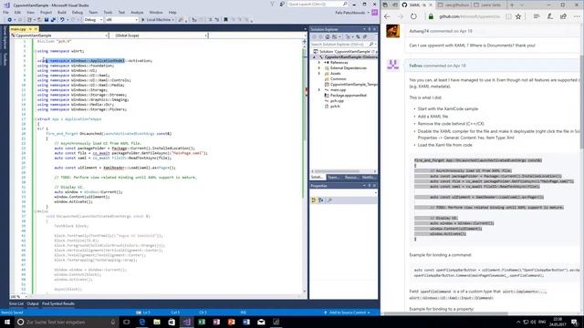Focus the Quick Launch search box
The width and height of the screenshot is (584, 328).
(318, 4)
